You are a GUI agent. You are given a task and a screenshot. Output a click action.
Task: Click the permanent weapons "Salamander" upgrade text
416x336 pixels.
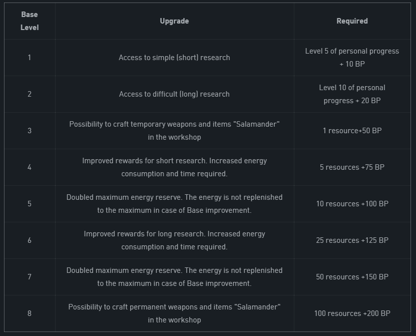pyautogui.click(x=174, y=313)
